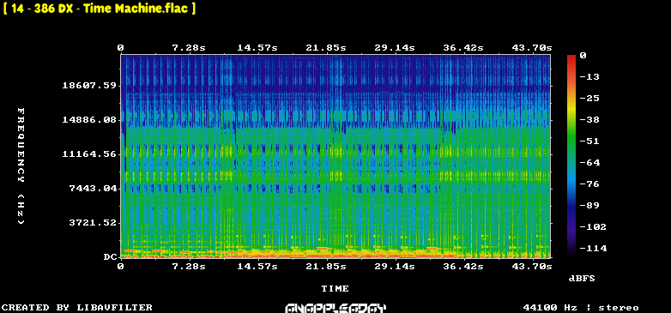Click the red top of the dBFS color scale
Viewport: 671px width, 313px height.
point(571,57)
